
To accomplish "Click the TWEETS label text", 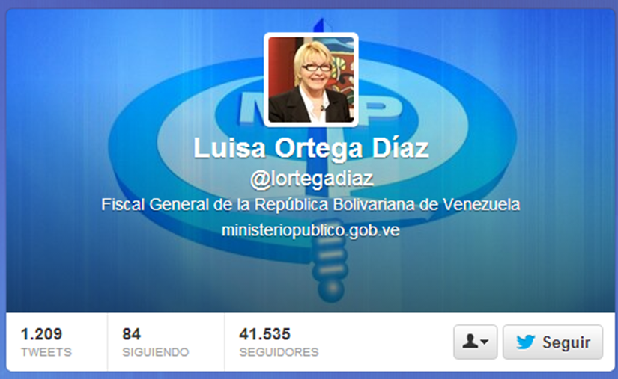I will (46, 352).
